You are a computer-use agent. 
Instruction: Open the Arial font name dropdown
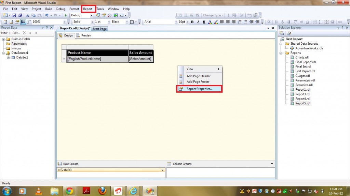click(x=176, y=22)
